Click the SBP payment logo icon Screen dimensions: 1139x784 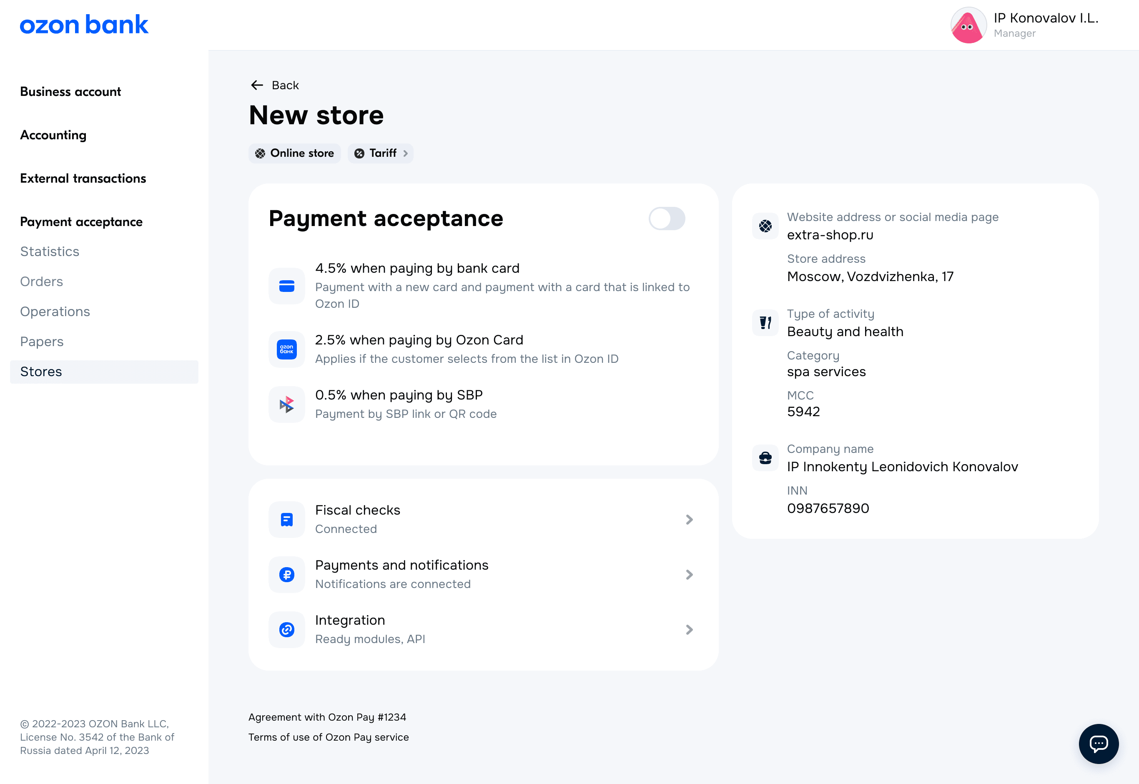point(287,404)
